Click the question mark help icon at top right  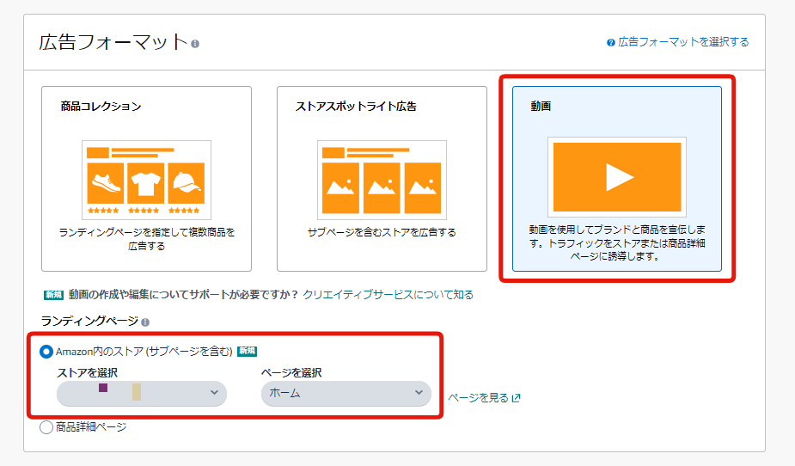click(x=610, y=42)
